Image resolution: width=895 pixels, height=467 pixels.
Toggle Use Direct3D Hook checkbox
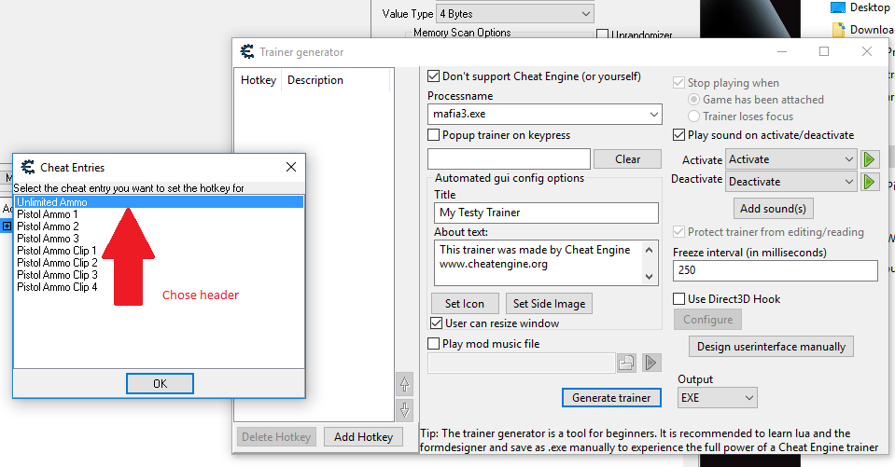click(679, 299)
